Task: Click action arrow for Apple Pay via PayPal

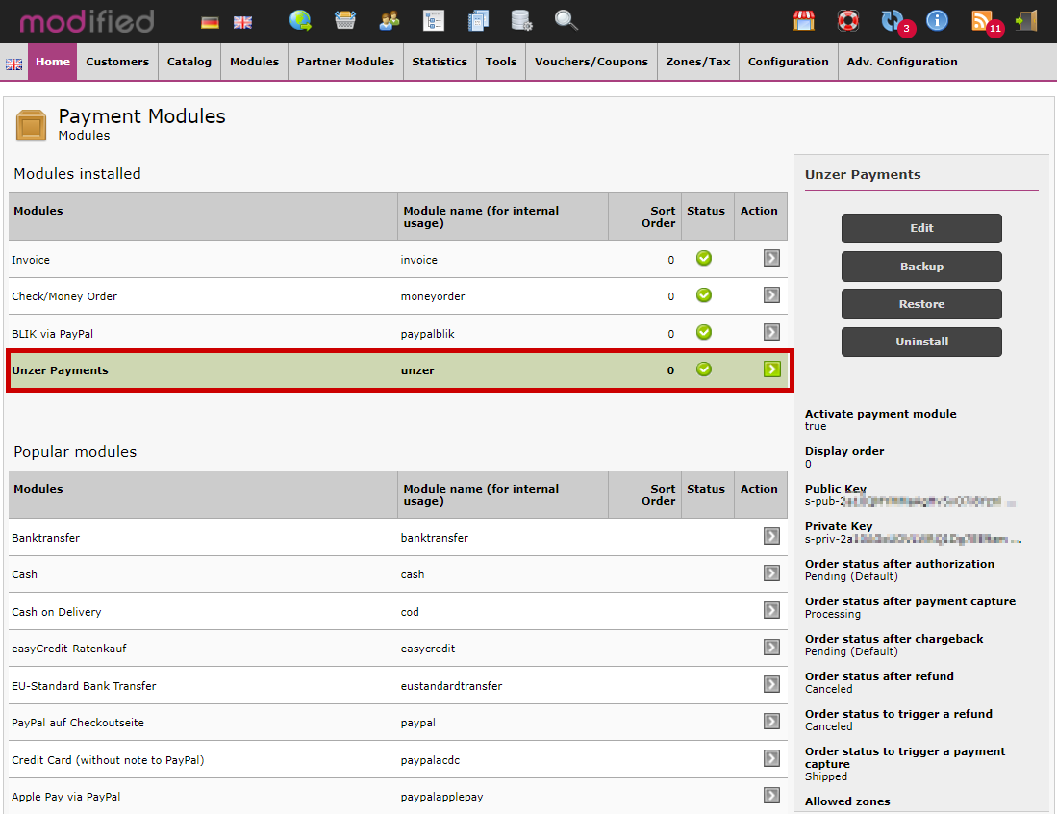Action: click(x=772, y=796)
